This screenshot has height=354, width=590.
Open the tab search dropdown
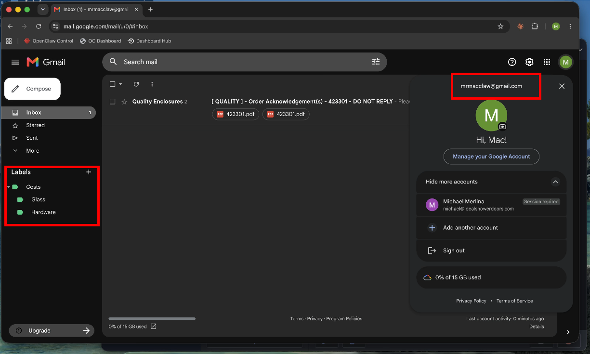coord(42,9)
